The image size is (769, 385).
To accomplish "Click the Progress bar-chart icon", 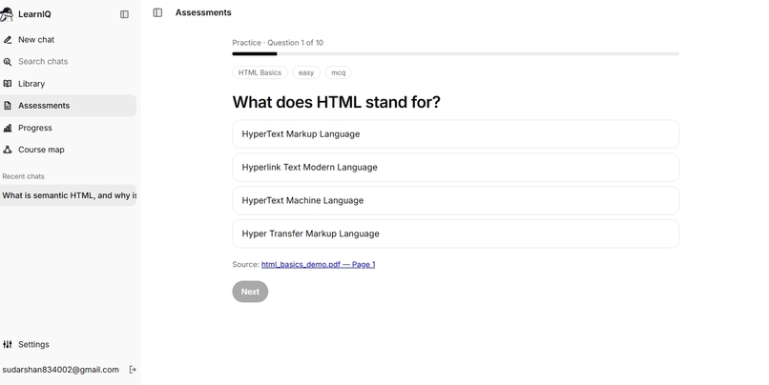I will pos(8,128).
